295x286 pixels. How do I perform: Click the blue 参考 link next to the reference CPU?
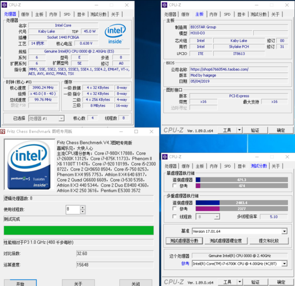[185, 264]
